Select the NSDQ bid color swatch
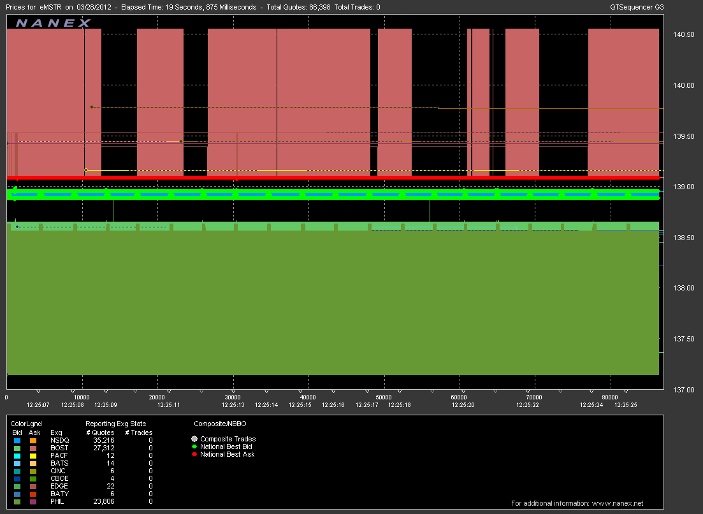703x514 pixels. coord(17,441)
